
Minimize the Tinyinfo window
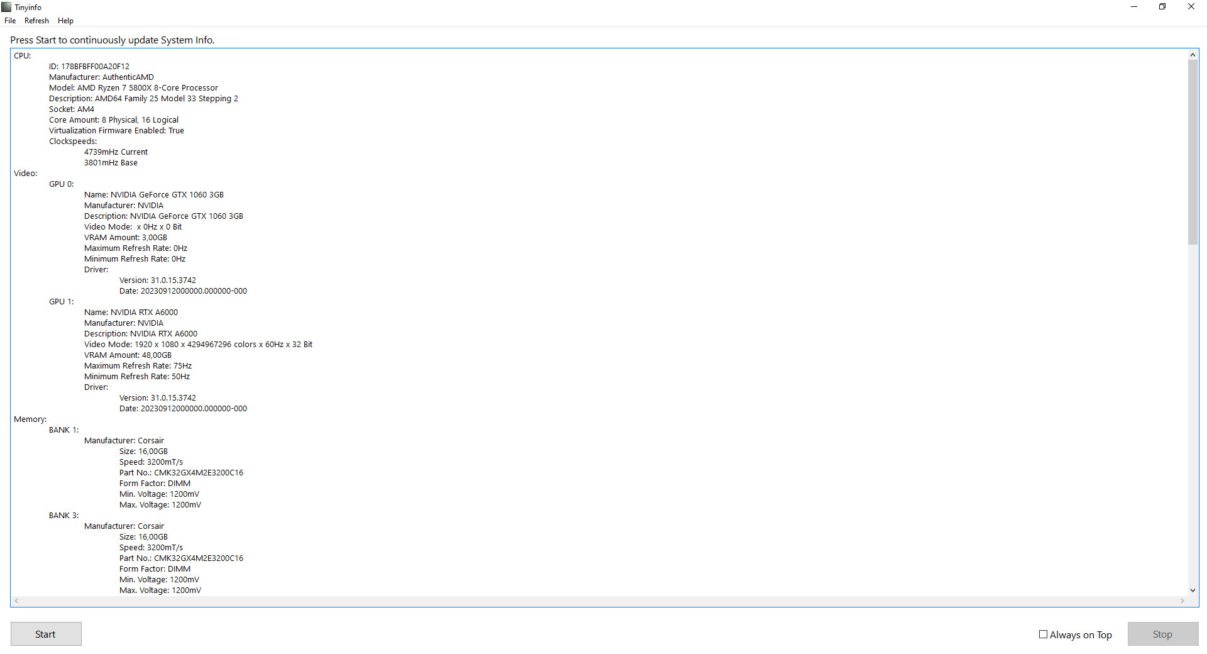coord(1134,7)
